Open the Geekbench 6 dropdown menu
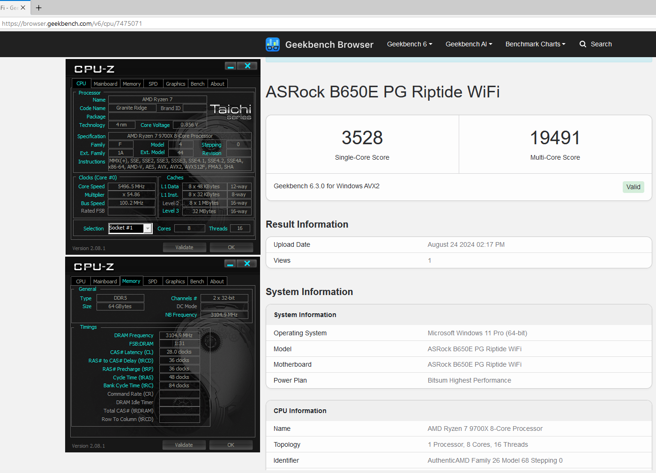The width and height of the screenshot is (656, 473). 410,44
